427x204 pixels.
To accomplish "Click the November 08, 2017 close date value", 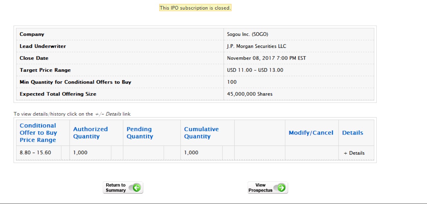I will tap(266, 58).
